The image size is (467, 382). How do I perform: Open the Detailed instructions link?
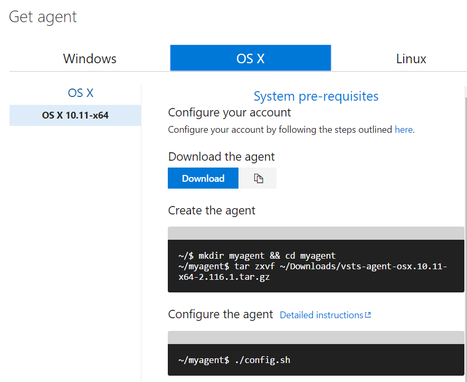pos(321,315)
